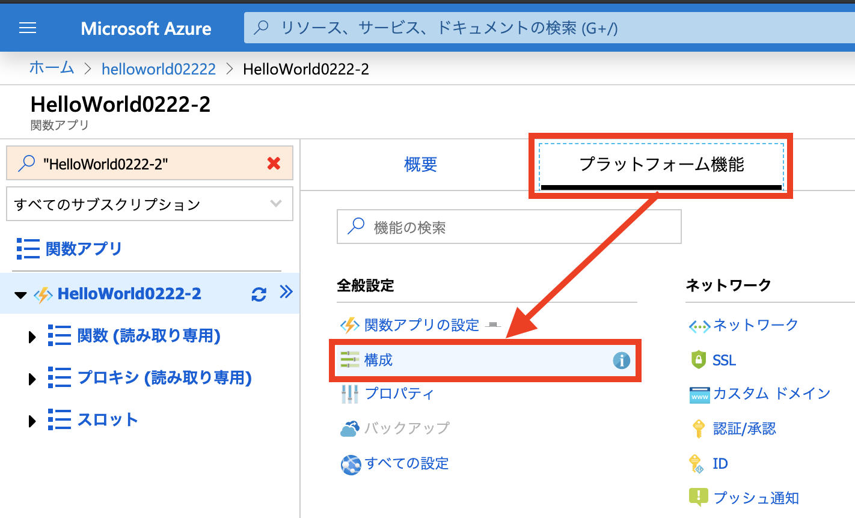Click the すべての設定 globe icon
This screenshot has height=518, width=855.
tap(351, 465)
